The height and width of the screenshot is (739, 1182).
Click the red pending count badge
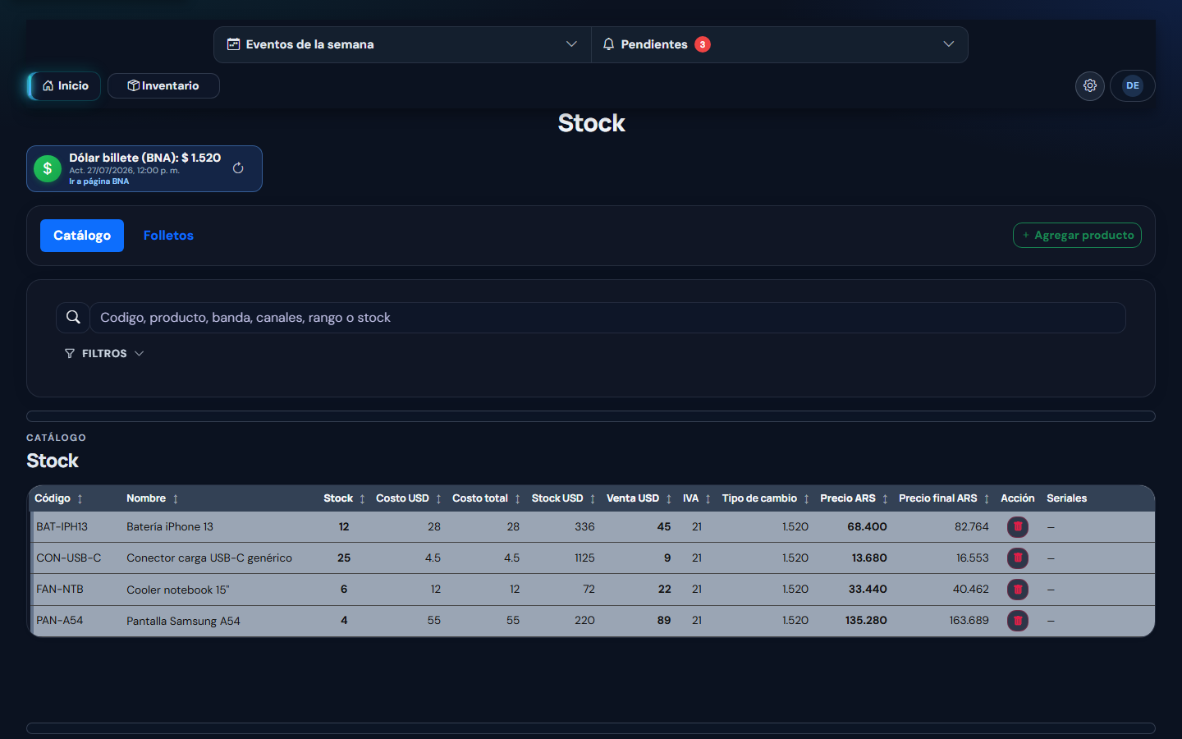pos(703,44)
